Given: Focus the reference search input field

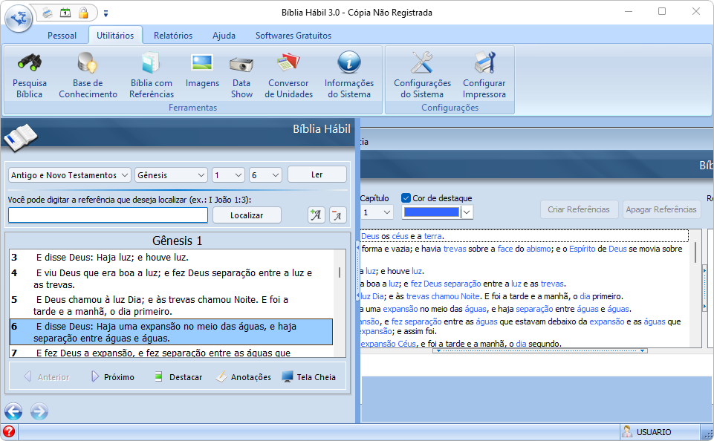Looking at the screenshot, I should coord(108,215).
